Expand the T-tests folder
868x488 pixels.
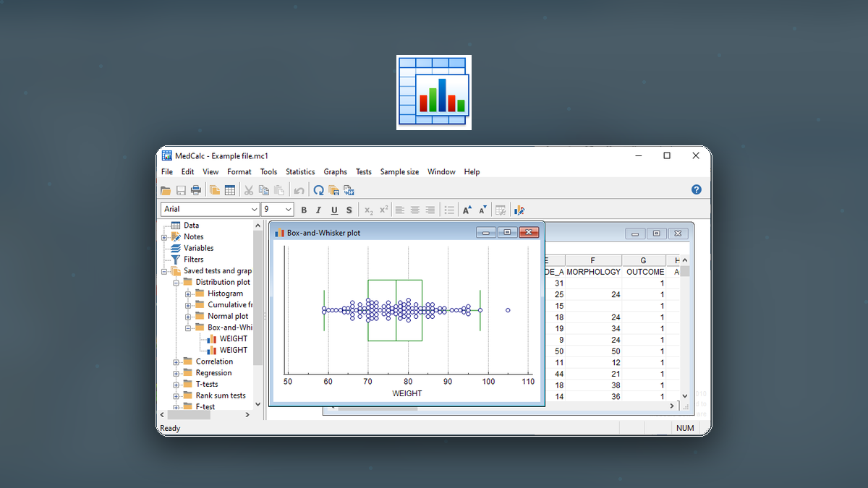click(x=176, y=385)
